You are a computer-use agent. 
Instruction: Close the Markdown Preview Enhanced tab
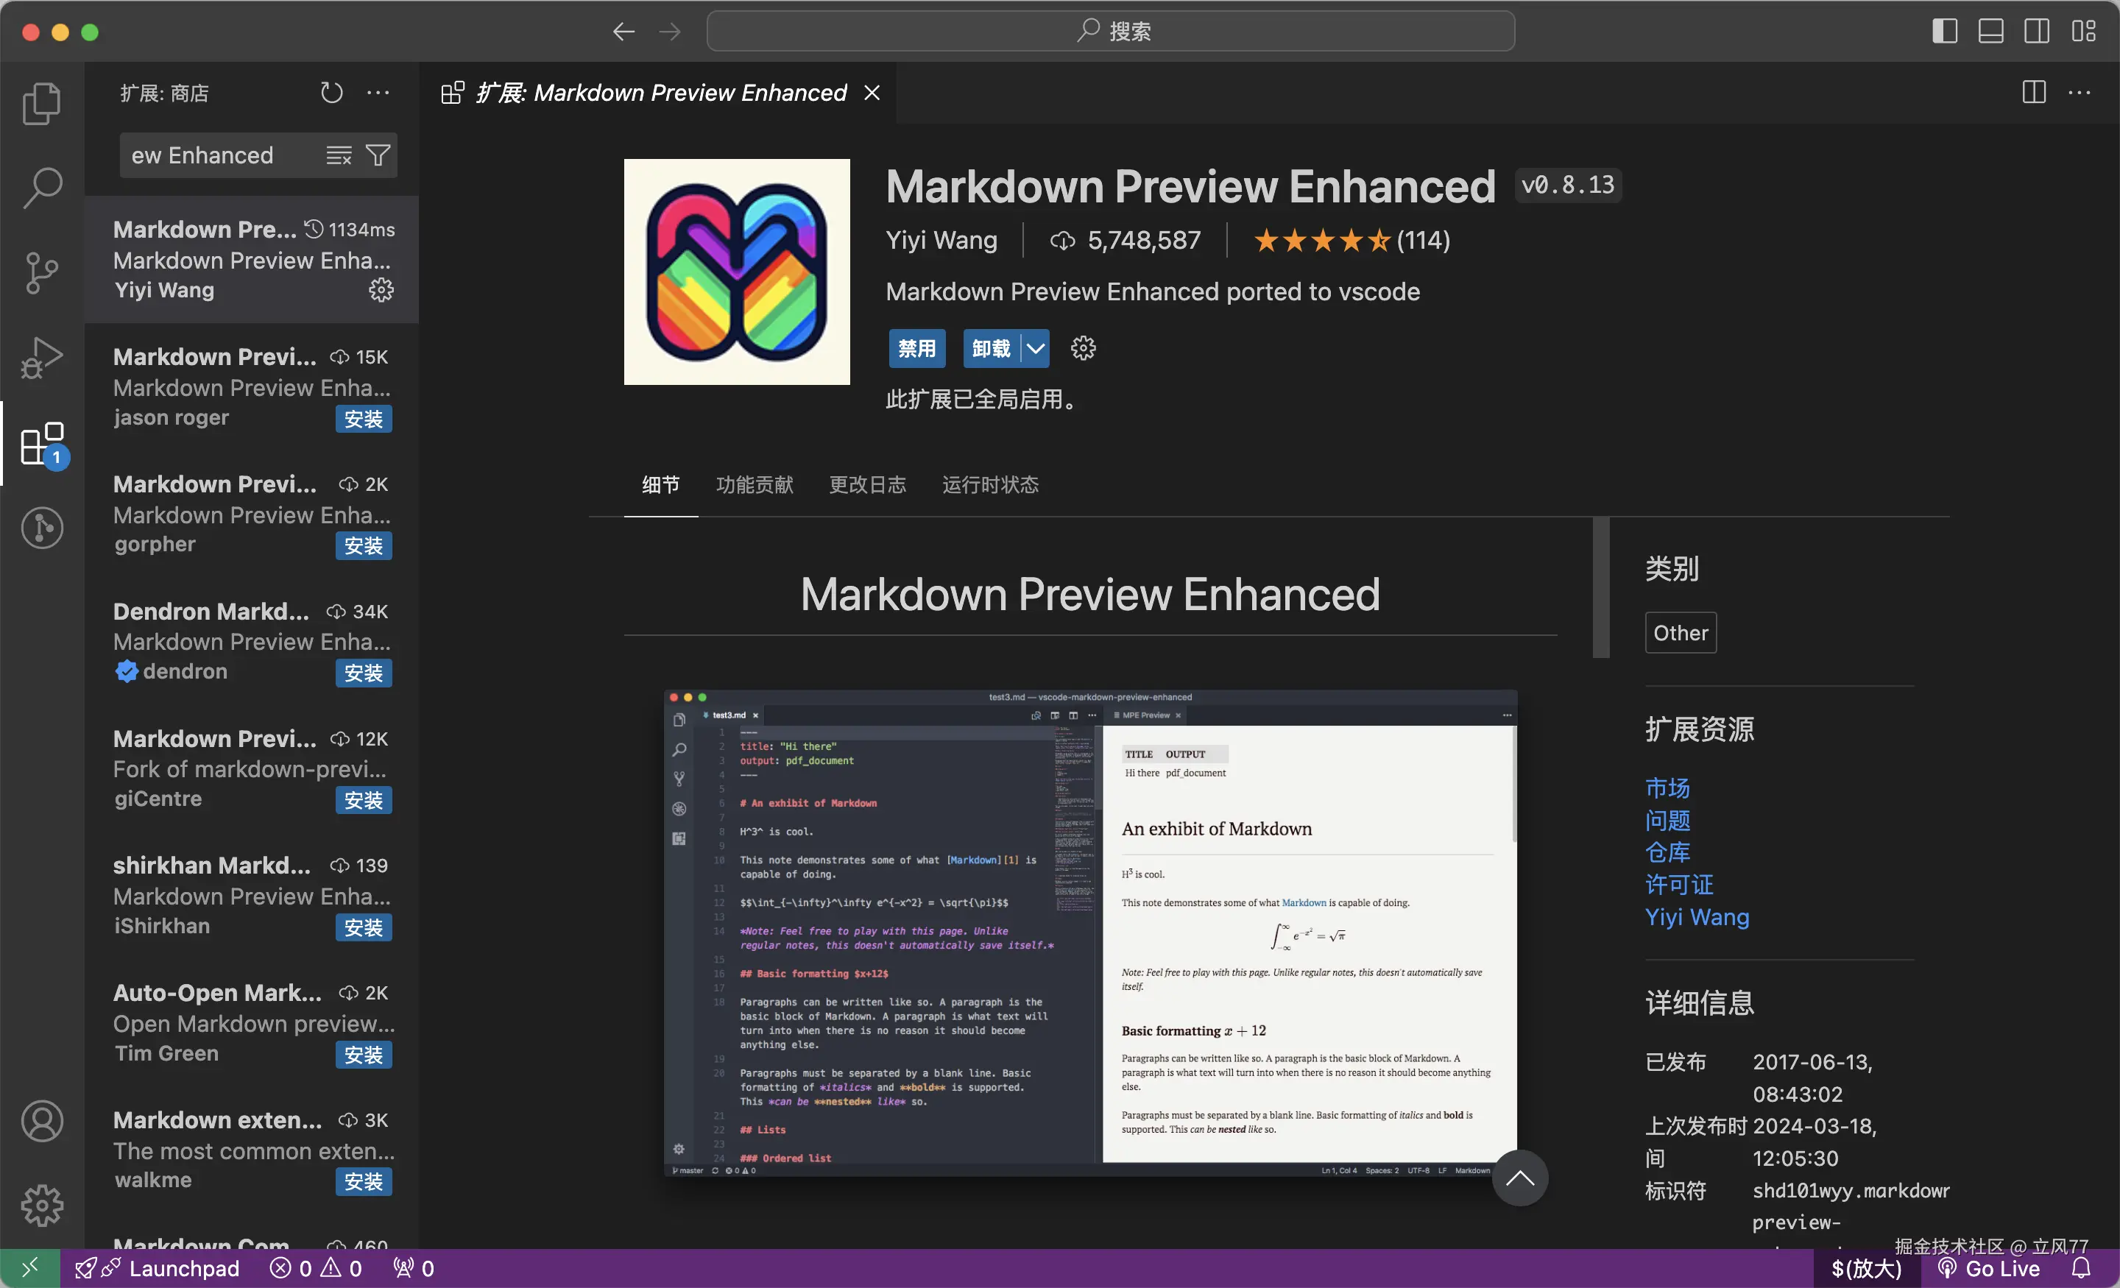(x=872, y=92)
